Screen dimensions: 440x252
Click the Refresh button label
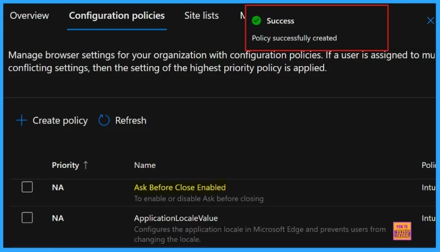pyautogui.click(x=131, y=121)
